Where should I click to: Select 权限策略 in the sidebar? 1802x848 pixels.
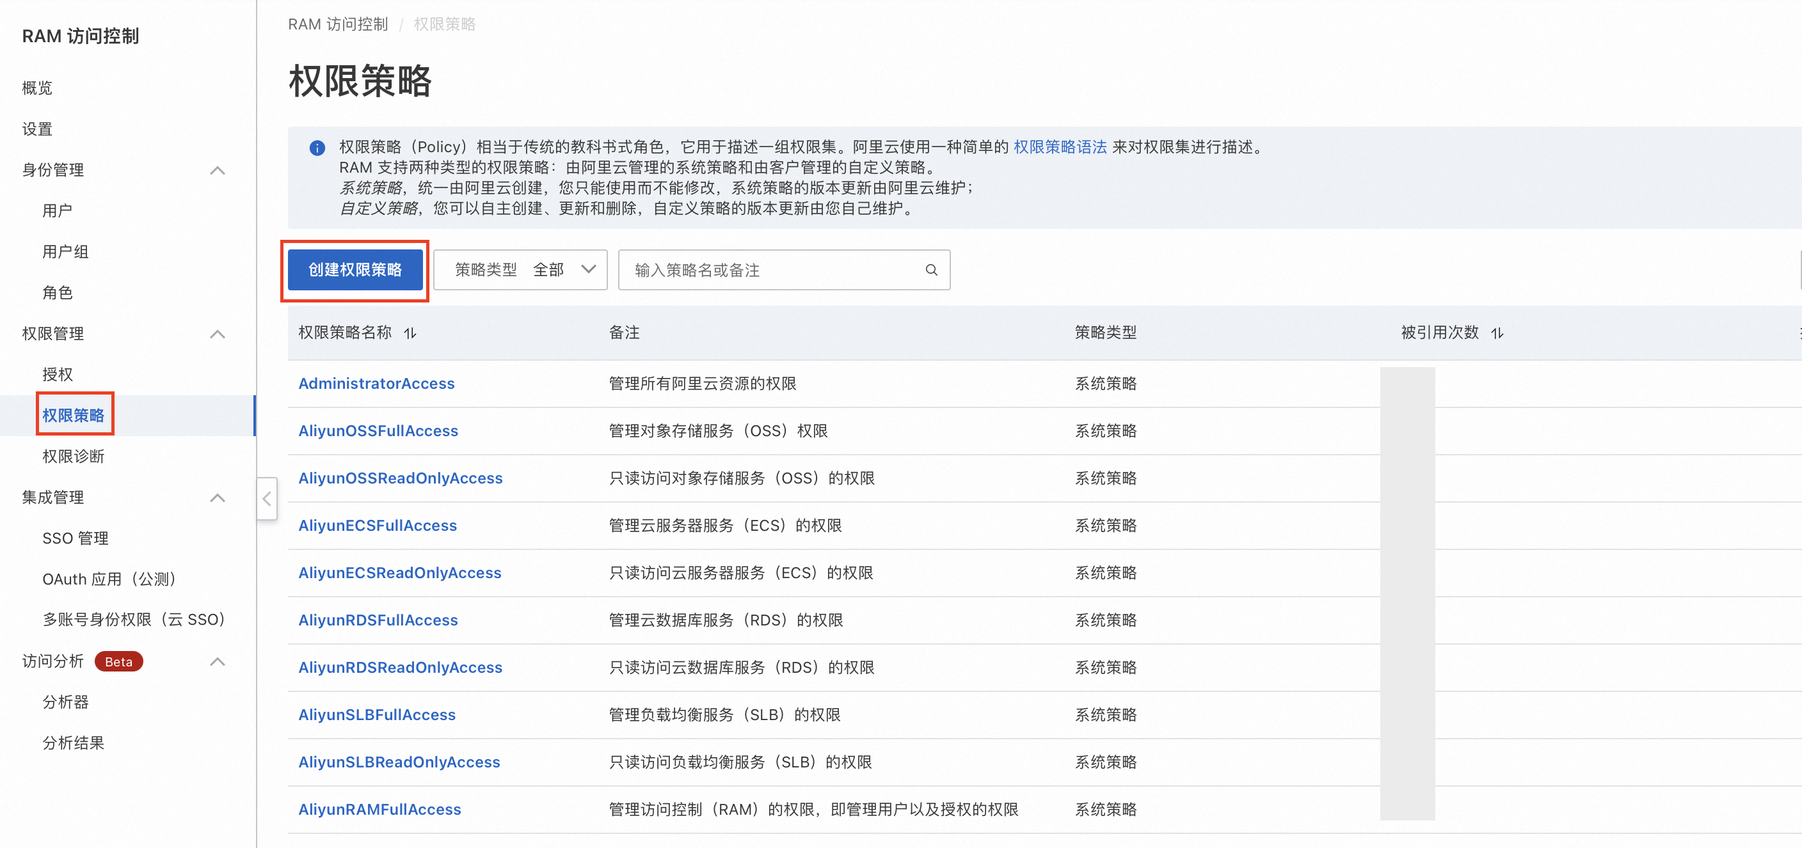[74, 415]
